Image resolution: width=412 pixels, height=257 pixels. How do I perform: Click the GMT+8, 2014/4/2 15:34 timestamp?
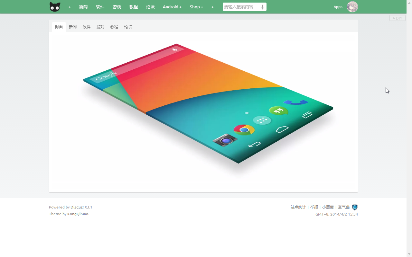pos(337,214)
